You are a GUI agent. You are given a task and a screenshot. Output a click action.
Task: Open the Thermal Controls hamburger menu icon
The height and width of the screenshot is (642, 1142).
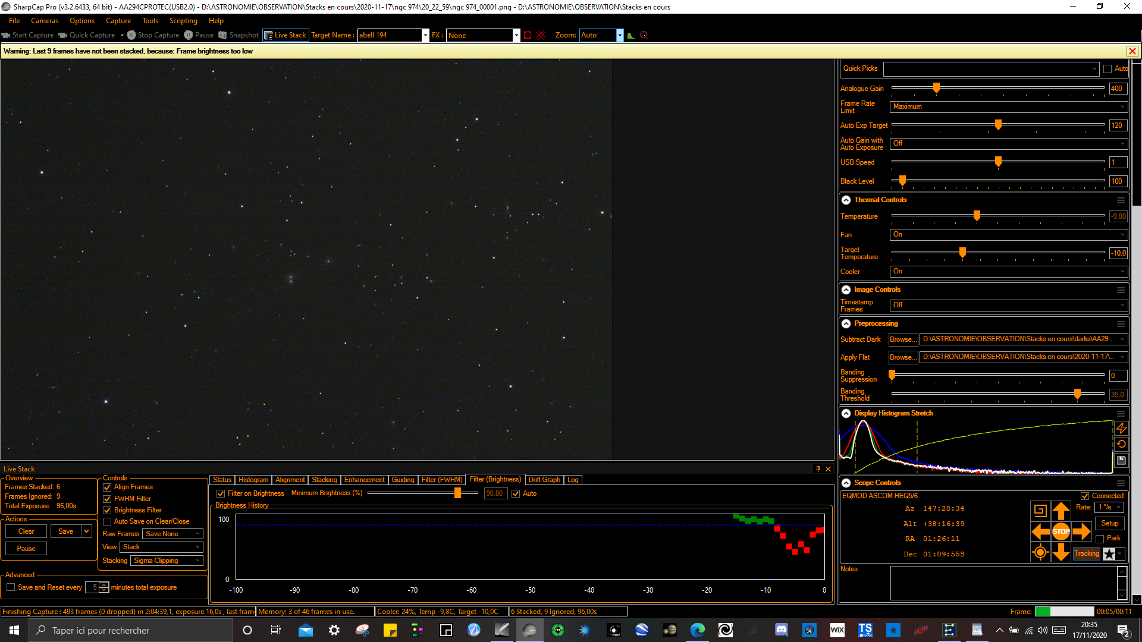[x=1121, y=200]
